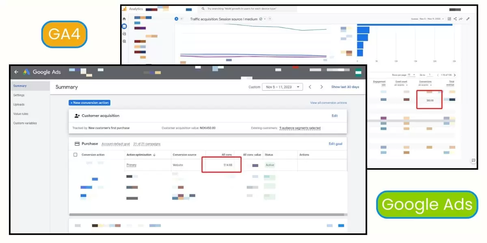The width and height of the screenshot is (487, 243).
Task: Open the Analytics Advertising sidebar icon
Action: (x=124, y=41)
